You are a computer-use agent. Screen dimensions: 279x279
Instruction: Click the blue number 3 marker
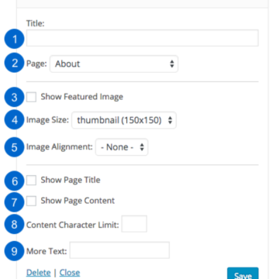15,97
